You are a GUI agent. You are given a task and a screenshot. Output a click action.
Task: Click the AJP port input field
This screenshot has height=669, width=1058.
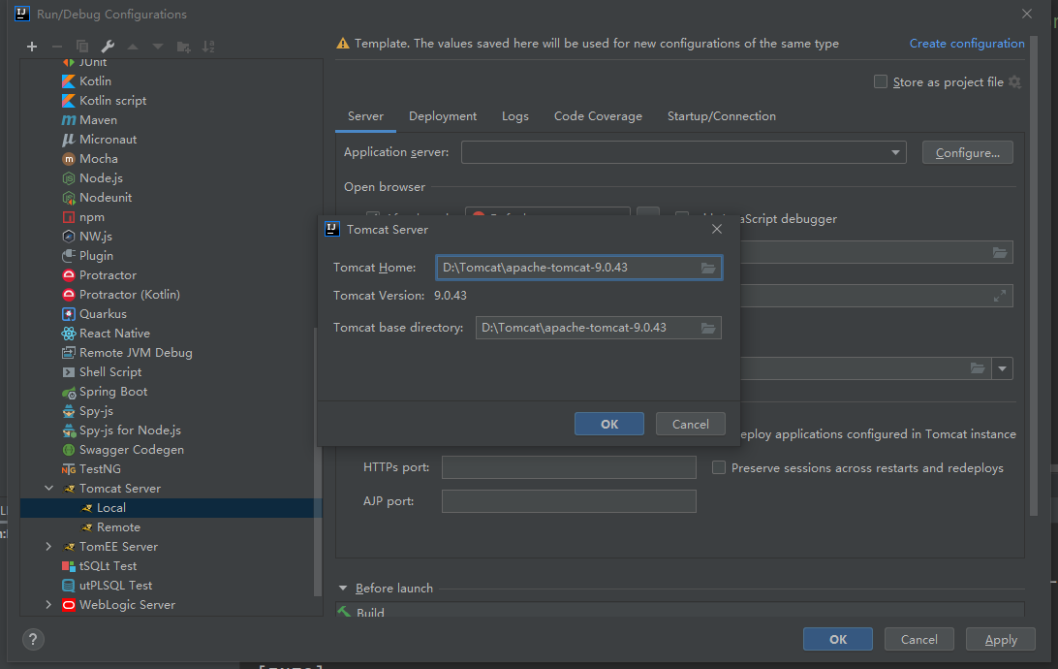point(569,501)
